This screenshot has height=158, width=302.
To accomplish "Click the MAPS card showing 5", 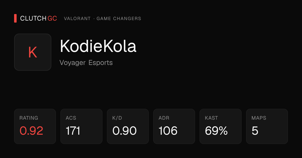I will tap(267, 126).
